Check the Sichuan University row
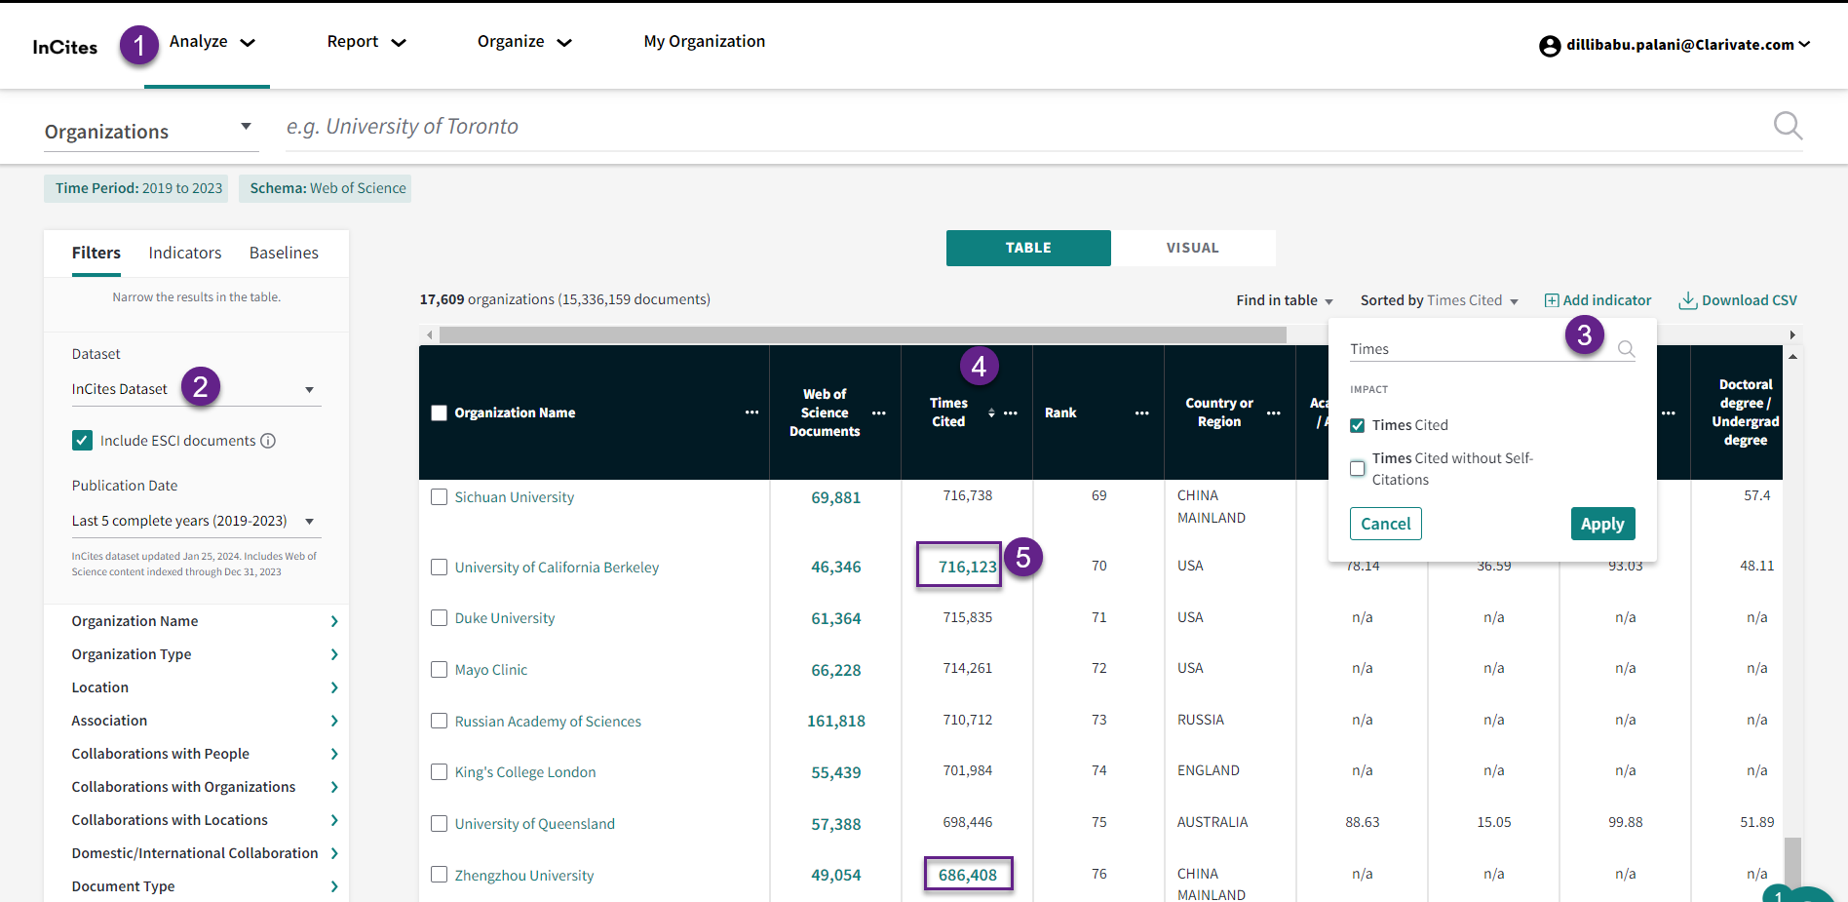1848x902 pixels. click(440, 497)
